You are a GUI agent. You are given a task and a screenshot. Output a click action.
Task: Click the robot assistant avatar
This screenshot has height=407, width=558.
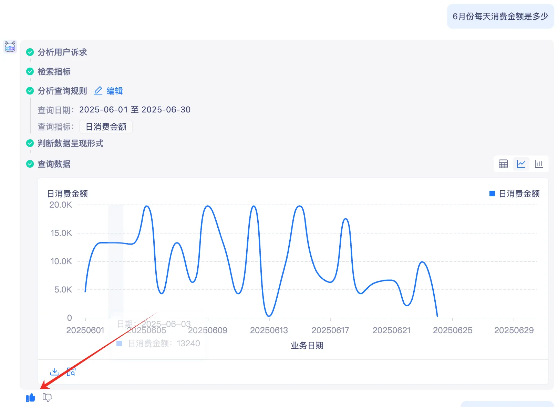pos(10,47)
